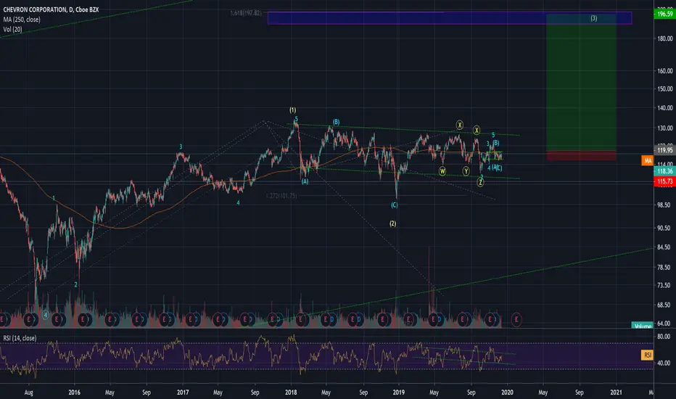Image resolution: width=676 pixels, height=399 pixels.
Task: Click the 84.50 price axis value
Action: tap(664, 247)
